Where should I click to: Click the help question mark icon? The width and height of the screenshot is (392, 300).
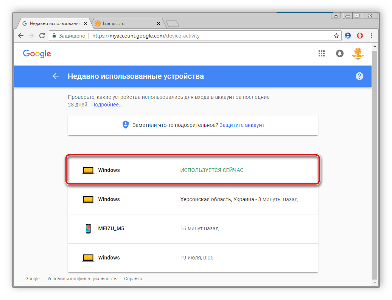click(x=359, y=76)
